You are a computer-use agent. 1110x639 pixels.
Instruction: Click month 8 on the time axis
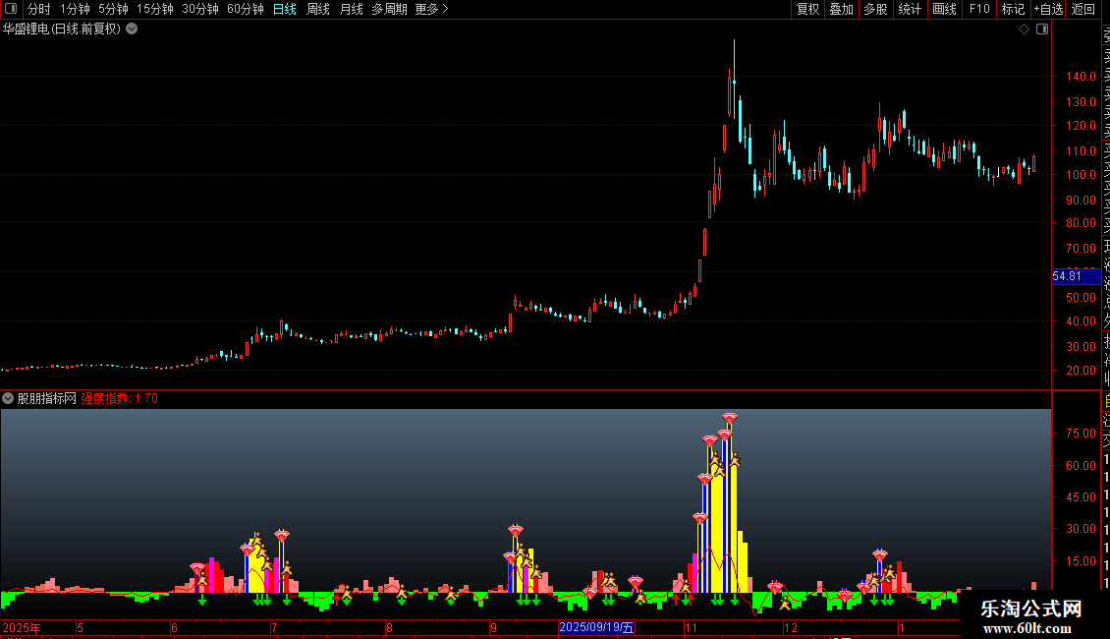pos(389,627)
